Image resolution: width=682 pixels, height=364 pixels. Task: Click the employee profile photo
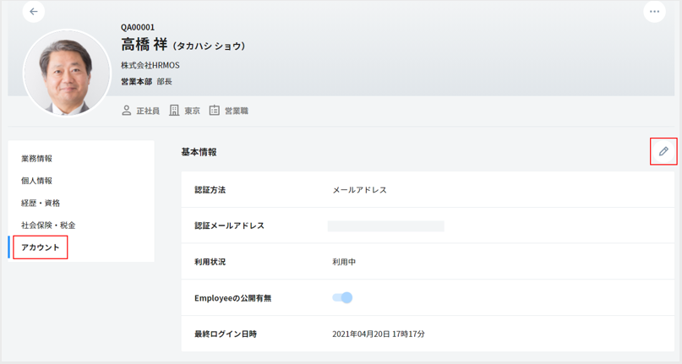tap(67, 73)
